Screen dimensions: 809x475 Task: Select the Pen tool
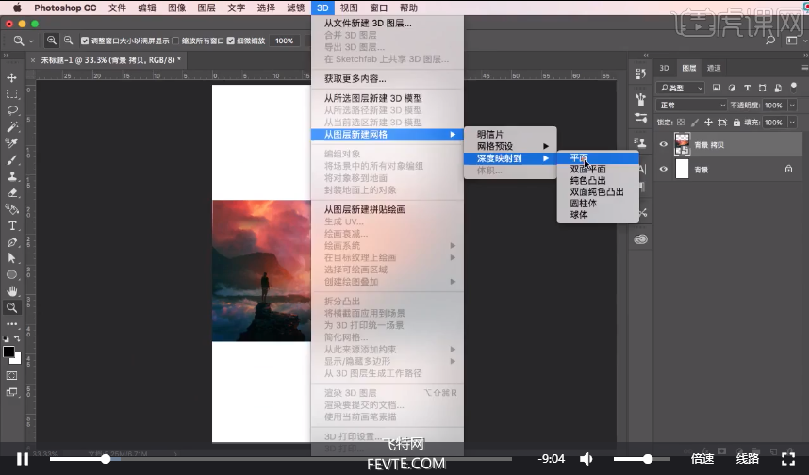click(x=12, y=242)
